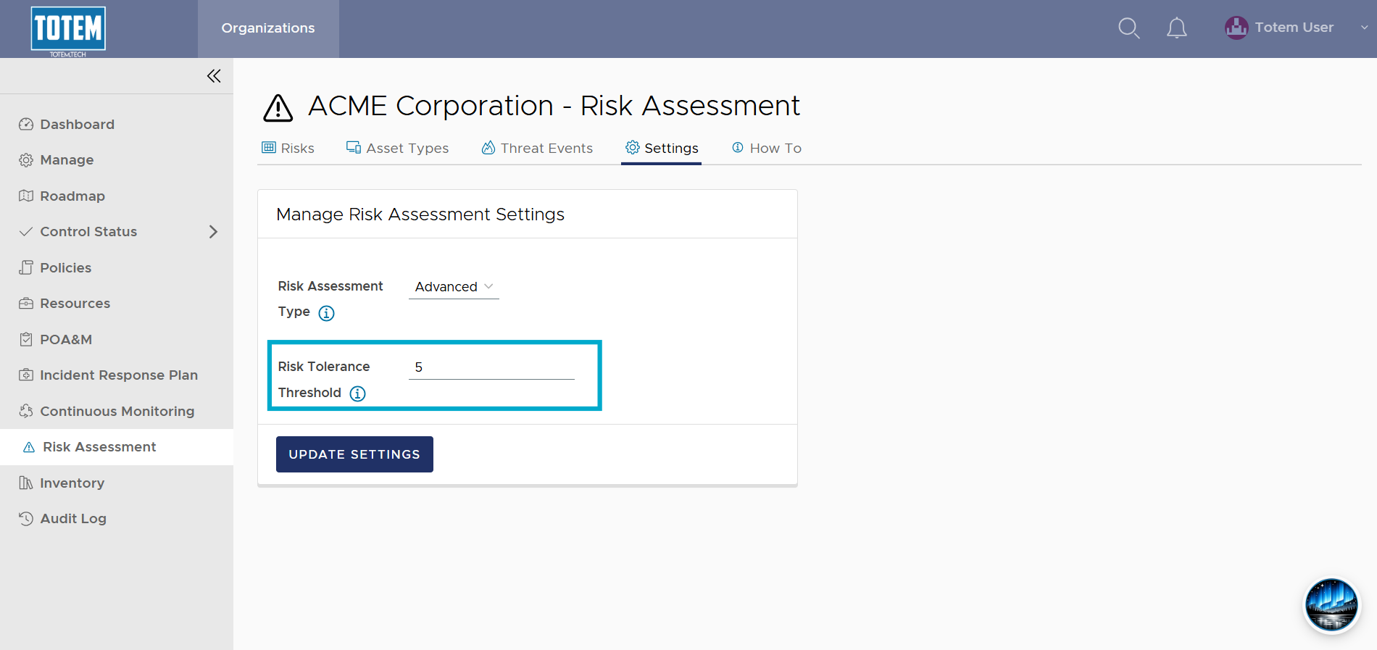Click the Risk Tolerance Threshold input field
The image size is (1377, 650).
[491, 367]
